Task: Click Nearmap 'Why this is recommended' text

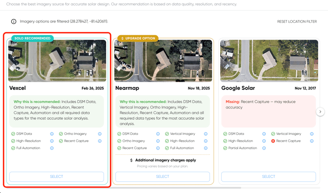Action: point(162,113)
